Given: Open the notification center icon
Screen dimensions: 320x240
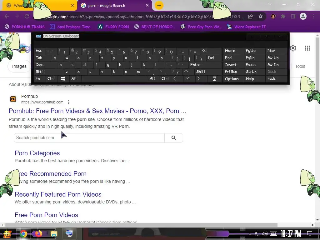Looking at the screenshot, I should (x=310, y=234).
